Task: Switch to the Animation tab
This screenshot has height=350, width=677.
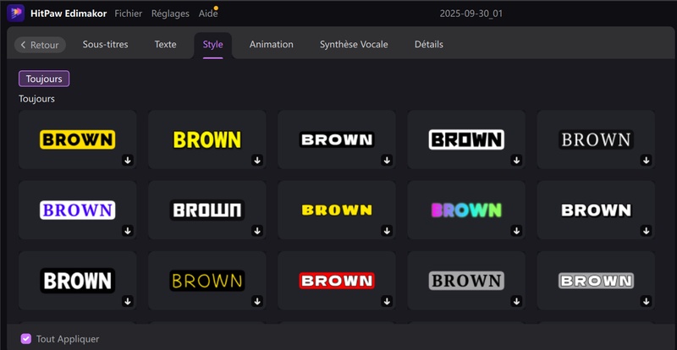Action: tap(271, 44)
